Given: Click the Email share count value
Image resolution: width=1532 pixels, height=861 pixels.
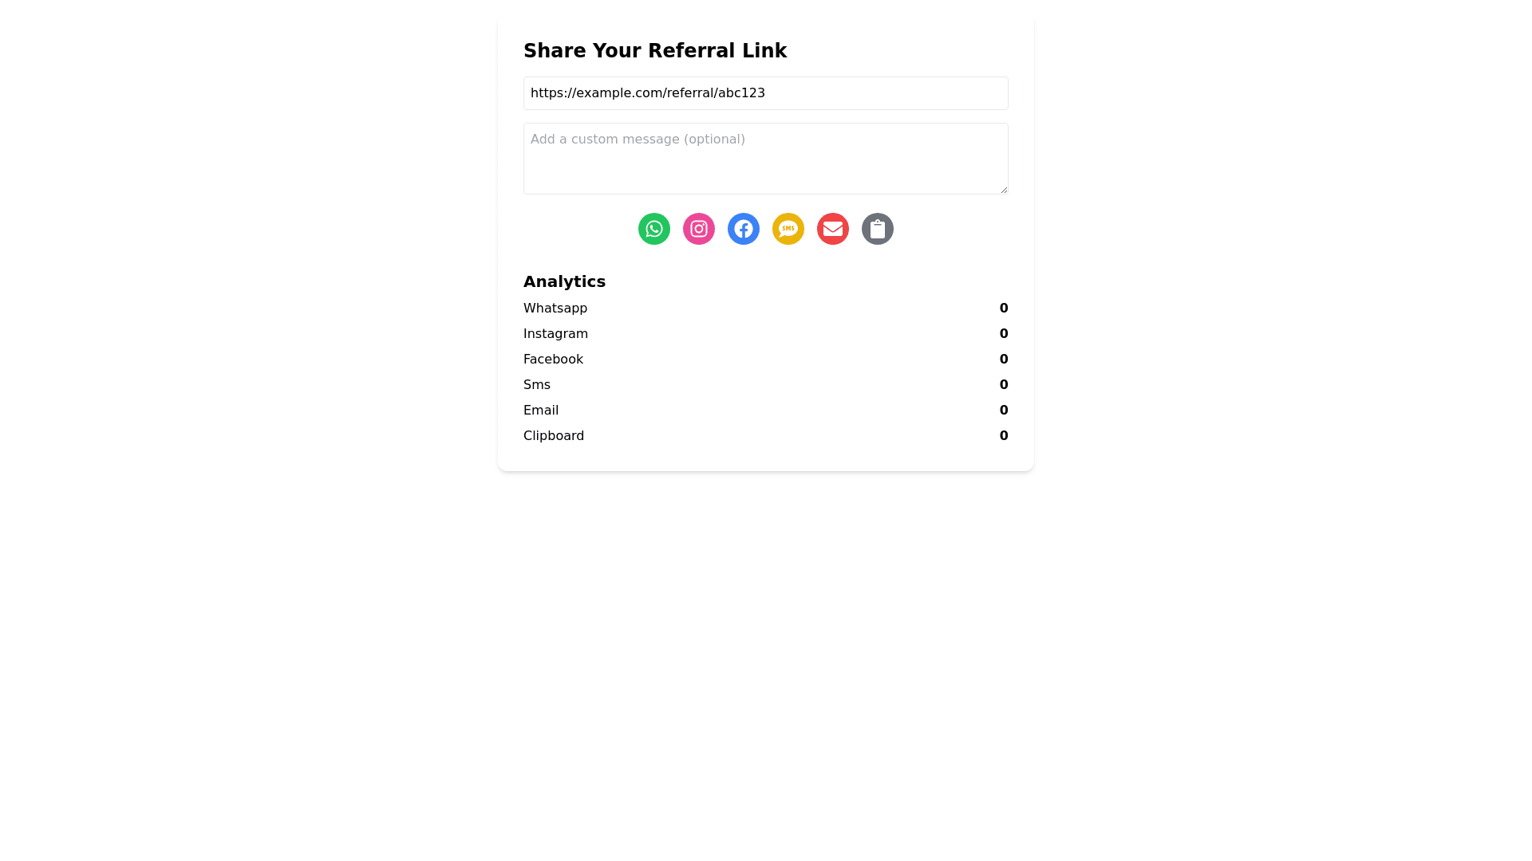Looking at the screenshot, I should (x=1004, y=411).
